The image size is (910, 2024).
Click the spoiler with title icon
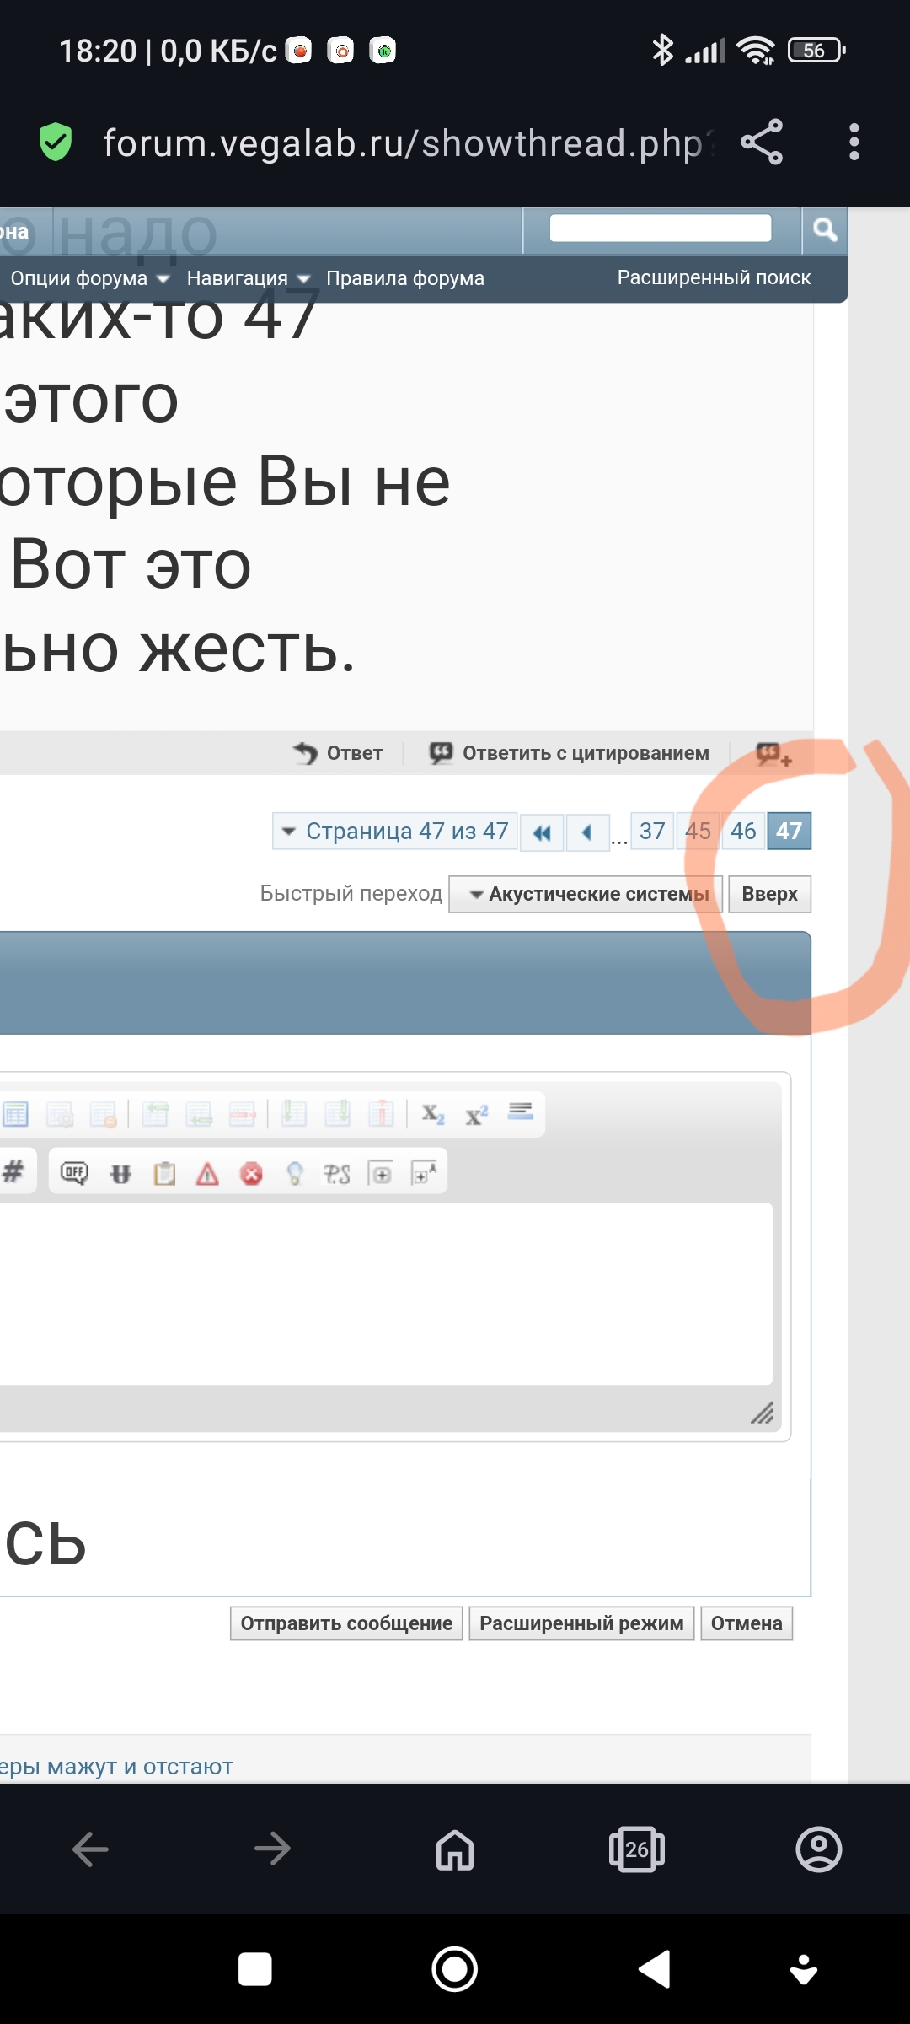[424, 1172]
